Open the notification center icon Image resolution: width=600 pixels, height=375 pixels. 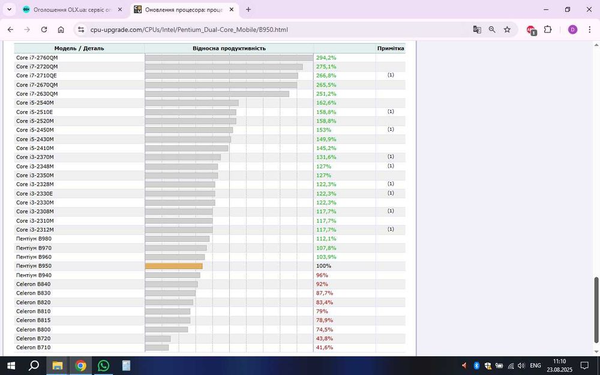(584, 366)
